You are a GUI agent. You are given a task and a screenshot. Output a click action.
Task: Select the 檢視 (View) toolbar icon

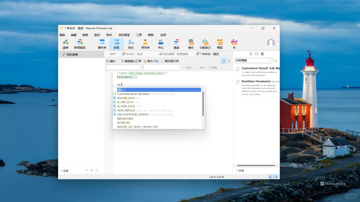(116, 44)
